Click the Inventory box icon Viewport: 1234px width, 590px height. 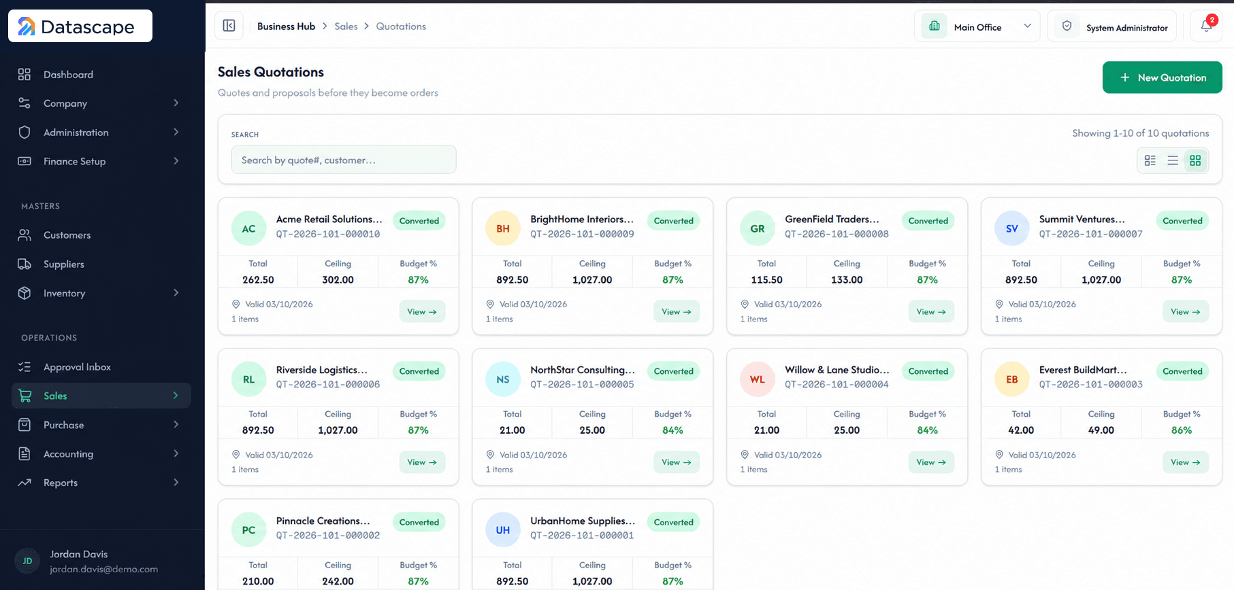point(25,293)
